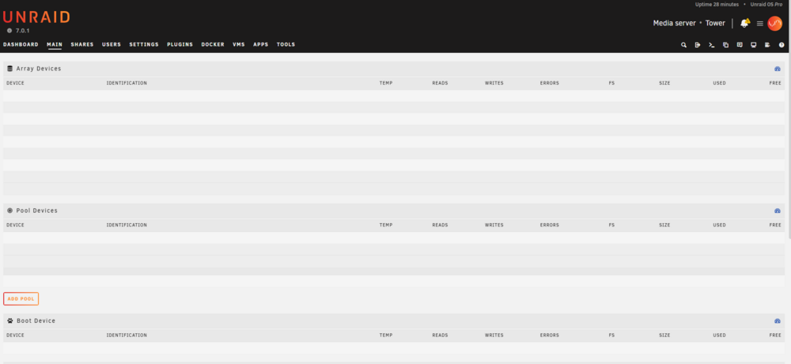Click the Array Devices section icon
Image resolution: width=791 pixels, height=364 pixels.
[9, 69]
